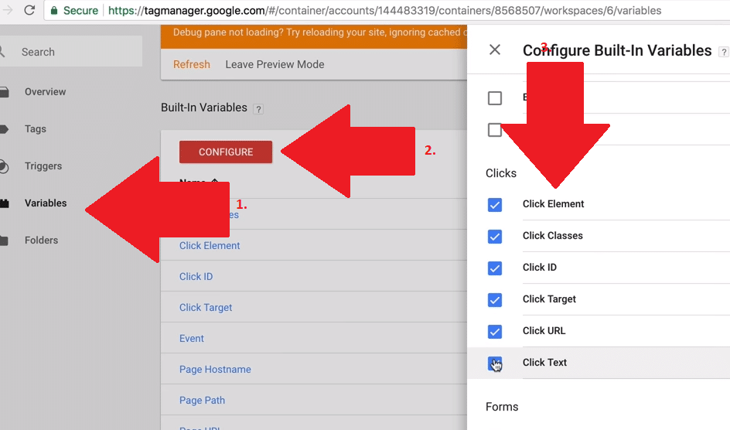This screenshot has width=730, height=430.
Task: Open the Folders section
Action: tap(42, 240)
